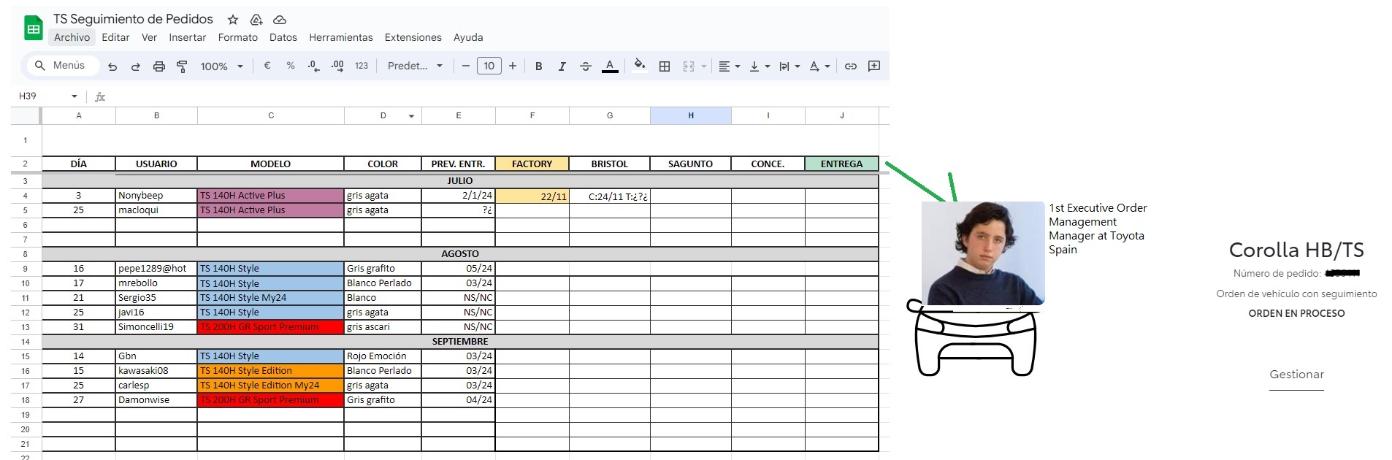
Task: Open the Extensiones menu
Action: [x=413, y=37]
